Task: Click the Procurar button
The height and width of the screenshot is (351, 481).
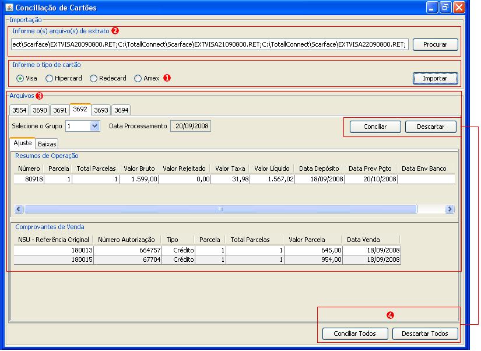Action: click(x=436, y=44)
